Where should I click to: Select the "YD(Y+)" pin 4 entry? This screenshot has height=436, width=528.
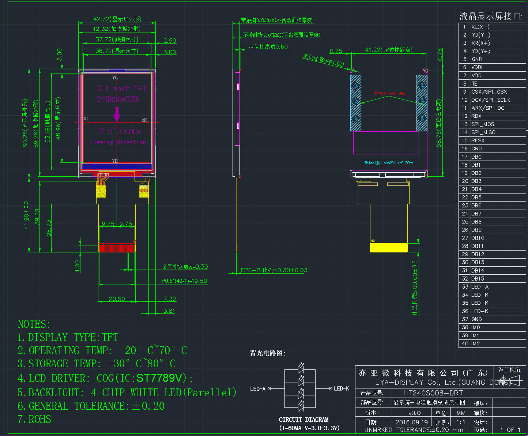[x=481, y=51]
